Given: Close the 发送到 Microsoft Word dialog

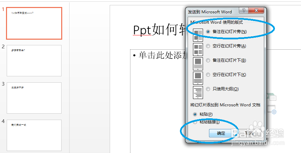Looking at the screenshot, I should pyautogui.click(x=256, y=11).
